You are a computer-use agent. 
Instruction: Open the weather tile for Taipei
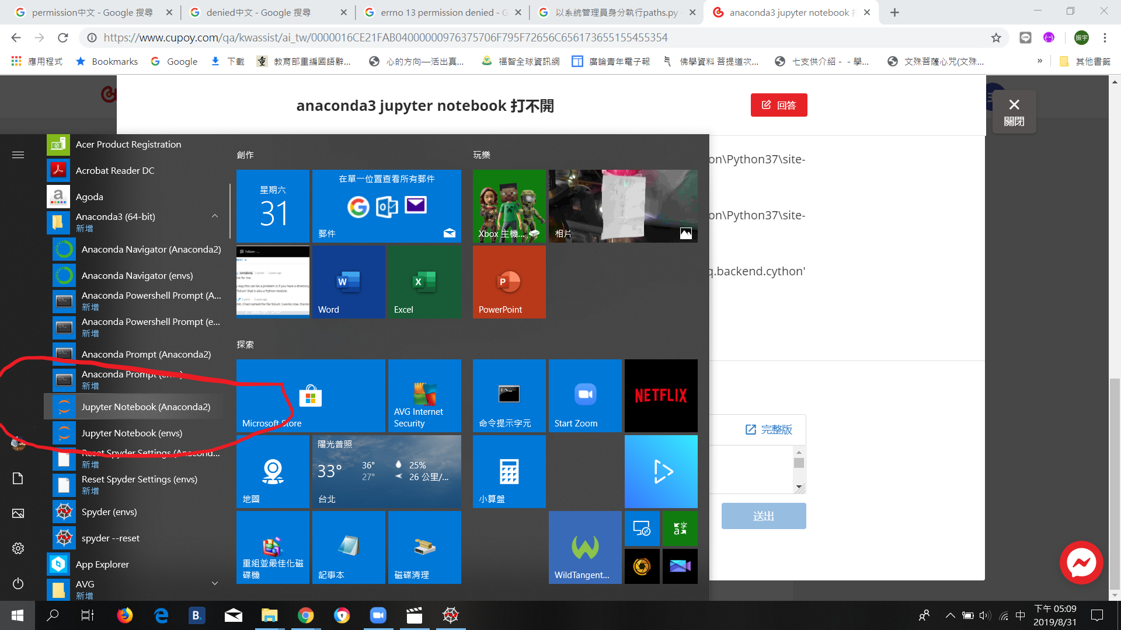pyautogui.click(x=387, y=471)
